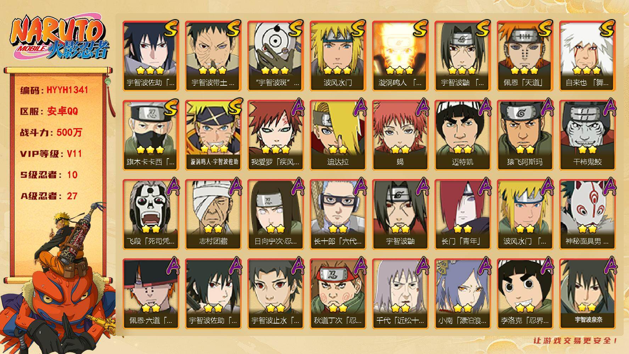629x354 pixels.
Task: Open the 长门「青年」 ninja card
Action: click(462, 215)
